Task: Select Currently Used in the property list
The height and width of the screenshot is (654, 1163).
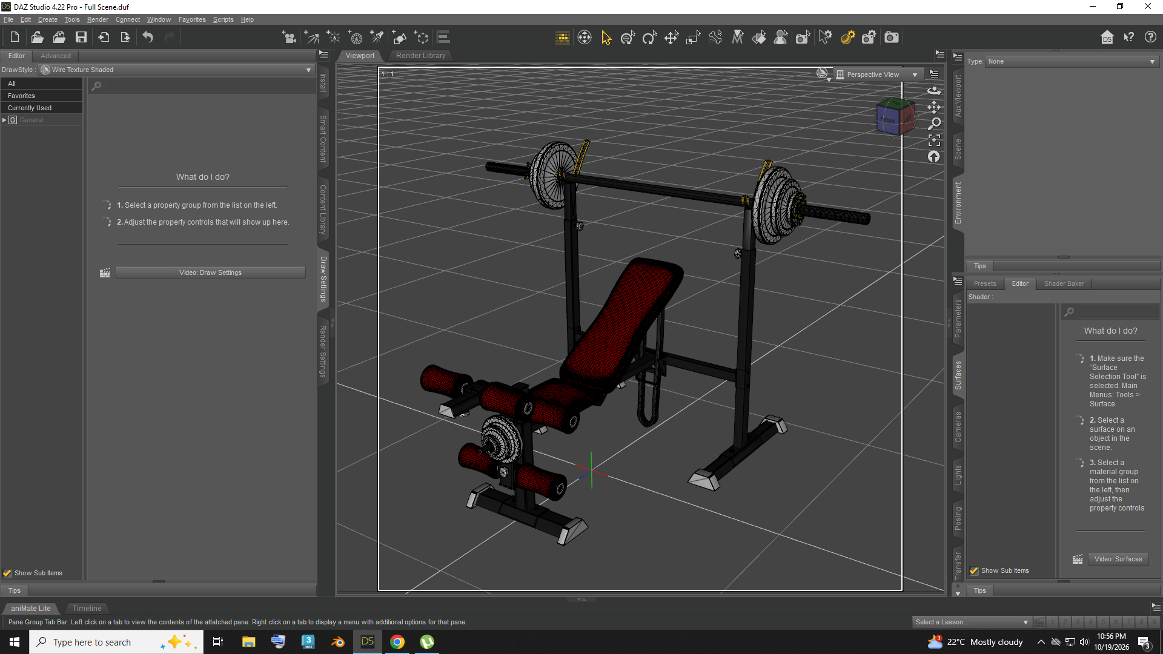Action: click(x=41, y=108)
